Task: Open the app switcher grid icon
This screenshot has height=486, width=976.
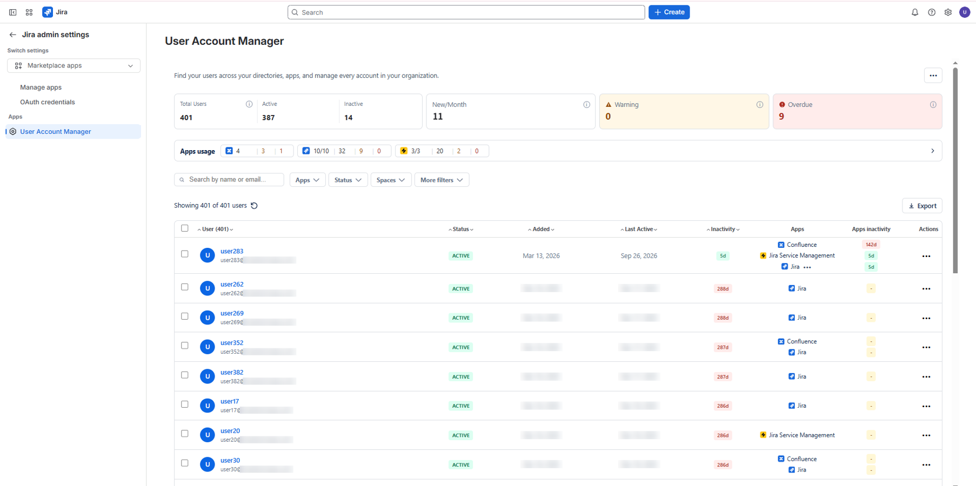Action: (x=29, y=12)
